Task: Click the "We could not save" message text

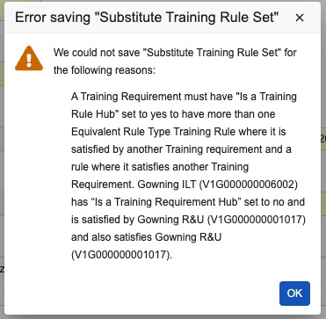Action: 97,53
